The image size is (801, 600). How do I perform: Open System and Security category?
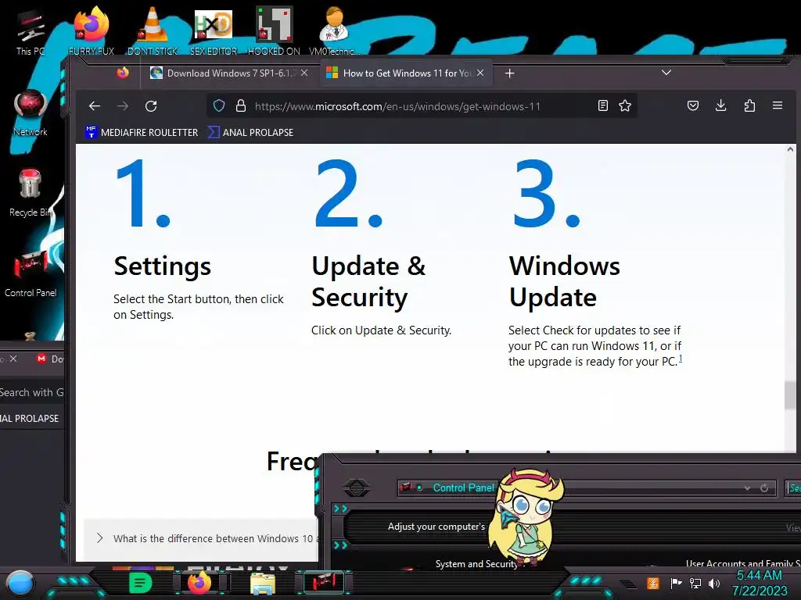pos(477,564)
